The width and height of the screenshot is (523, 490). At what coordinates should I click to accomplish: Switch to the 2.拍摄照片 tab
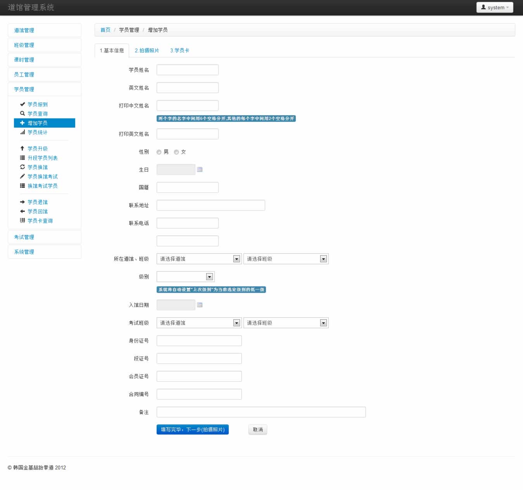[147, 50]
